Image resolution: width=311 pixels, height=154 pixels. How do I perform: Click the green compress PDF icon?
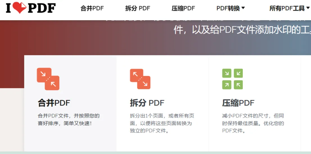pos(232,79)
